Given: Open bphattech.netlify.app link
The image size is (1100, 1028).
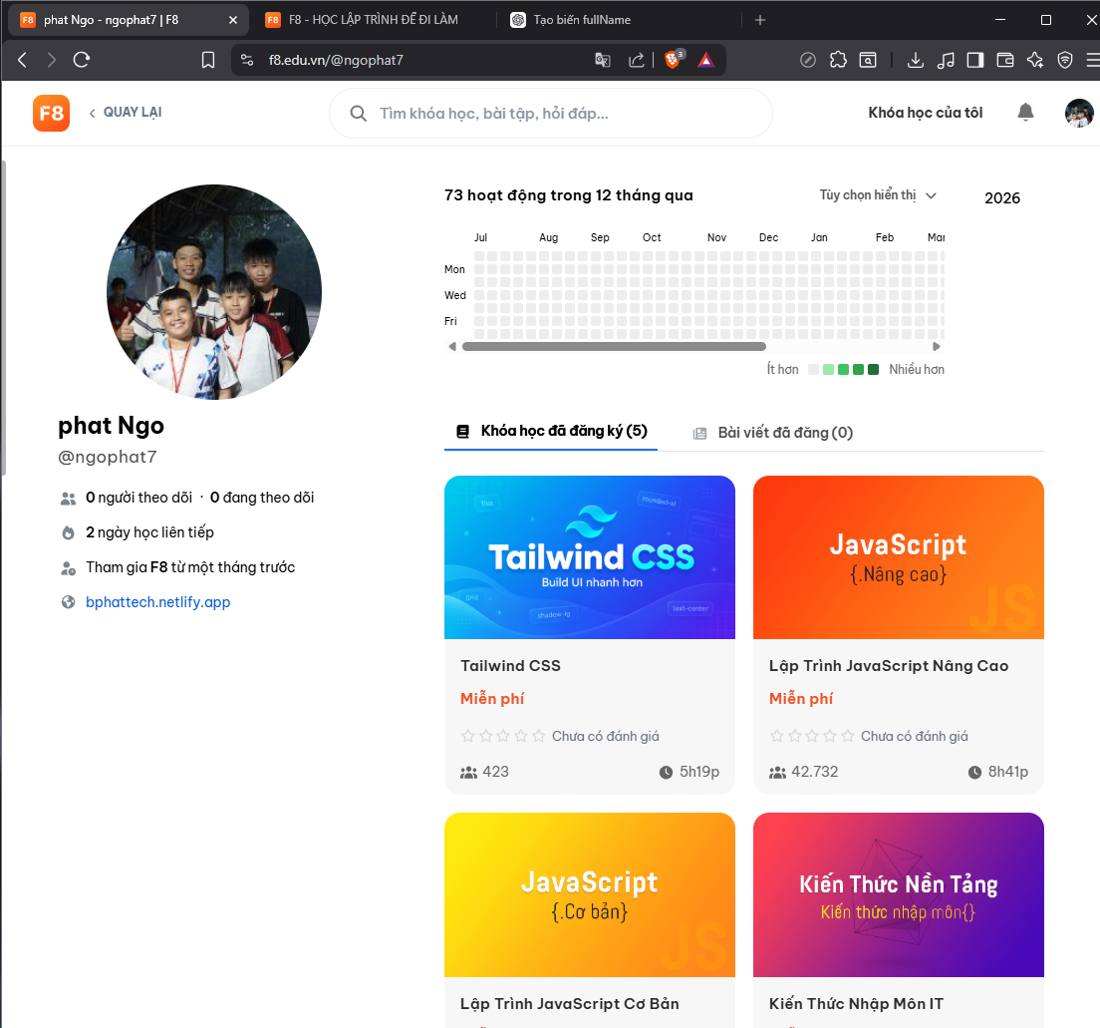Looking at the screenshot, I should tap(157, 602).
